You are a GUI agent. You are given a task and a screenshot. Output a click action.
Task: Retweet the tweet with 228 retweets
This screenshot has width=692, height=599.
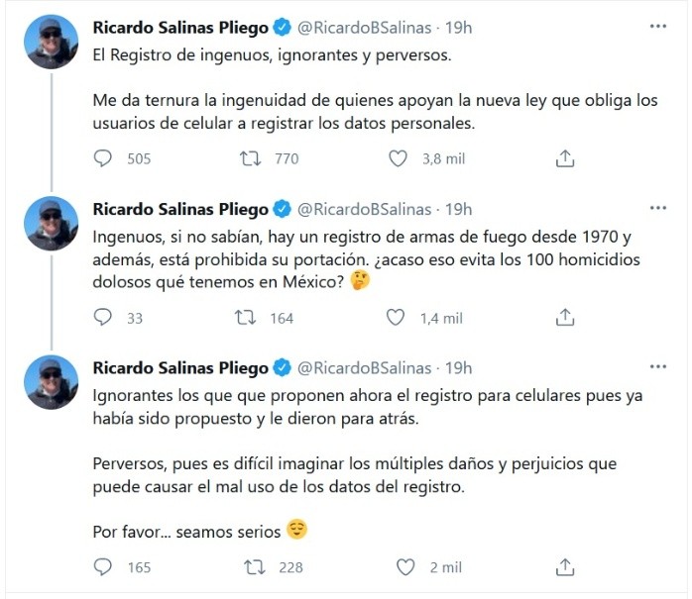255,567
